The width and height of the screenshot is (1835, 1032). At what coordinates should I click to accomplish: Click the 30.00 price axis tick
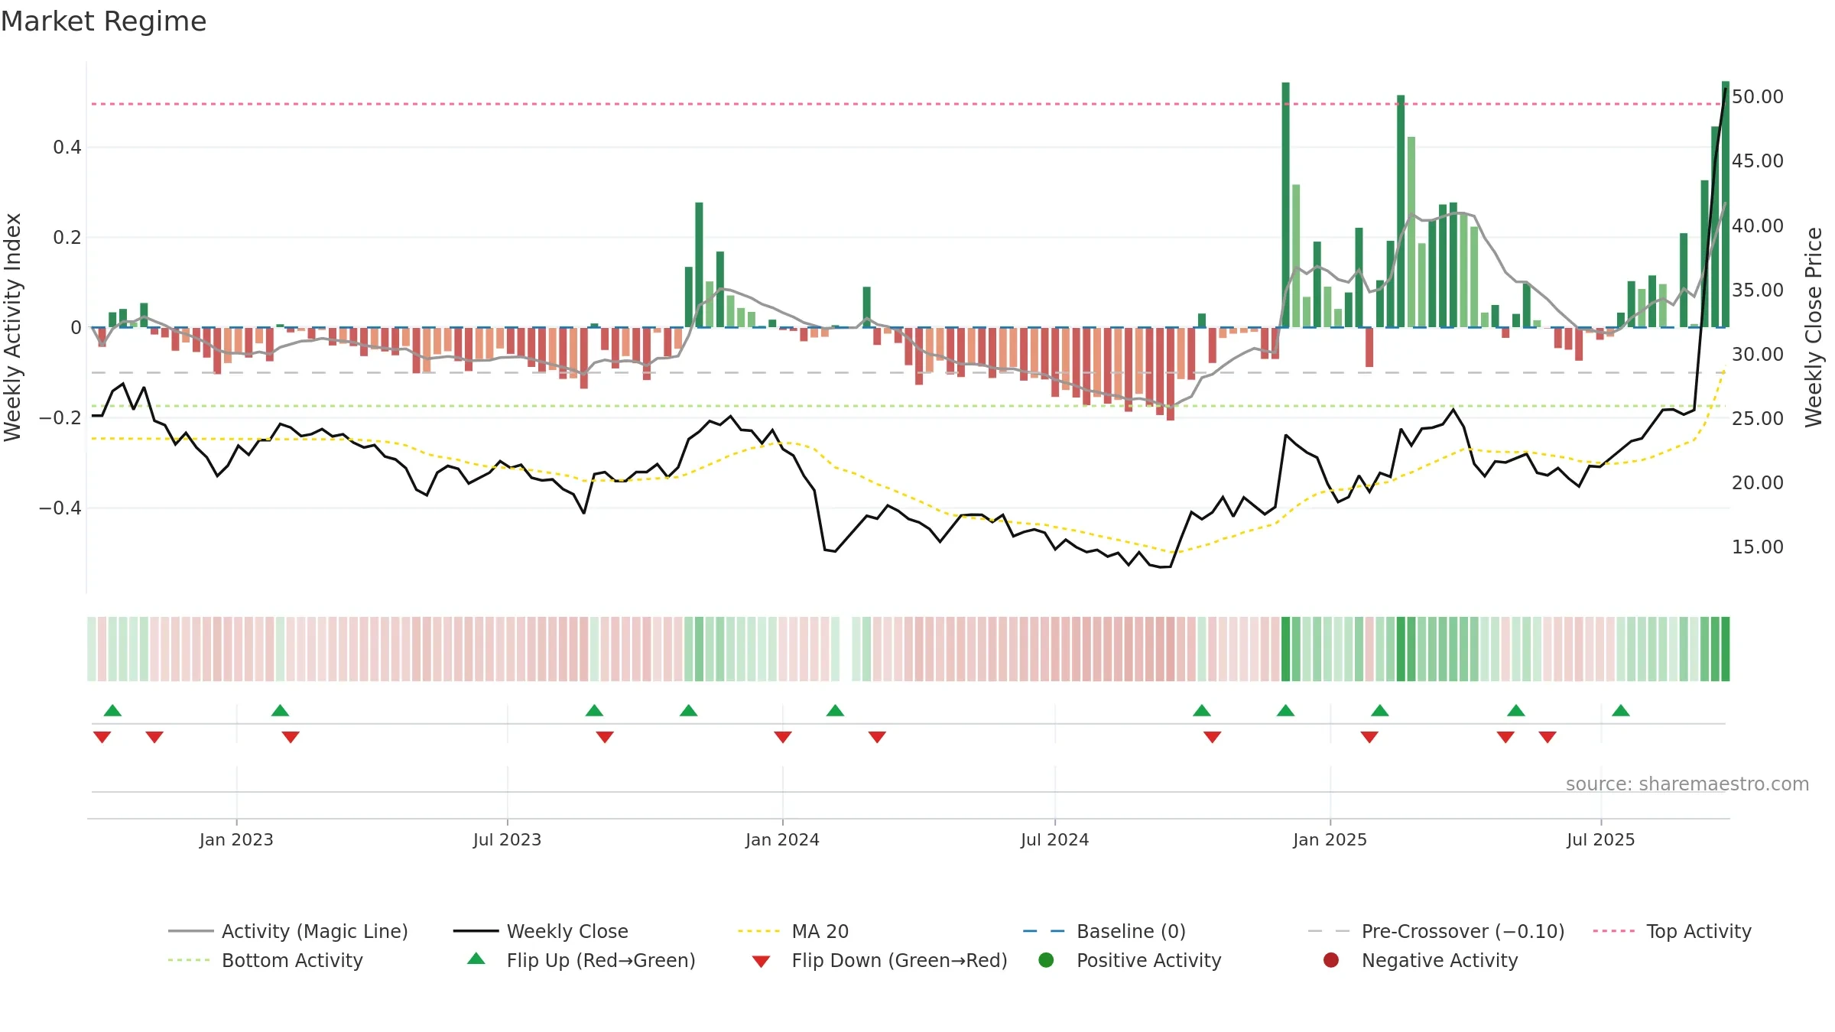point(1758,354)
